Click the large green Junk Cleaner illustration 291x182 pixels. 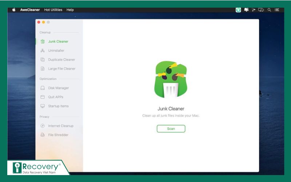click(171, 79)
